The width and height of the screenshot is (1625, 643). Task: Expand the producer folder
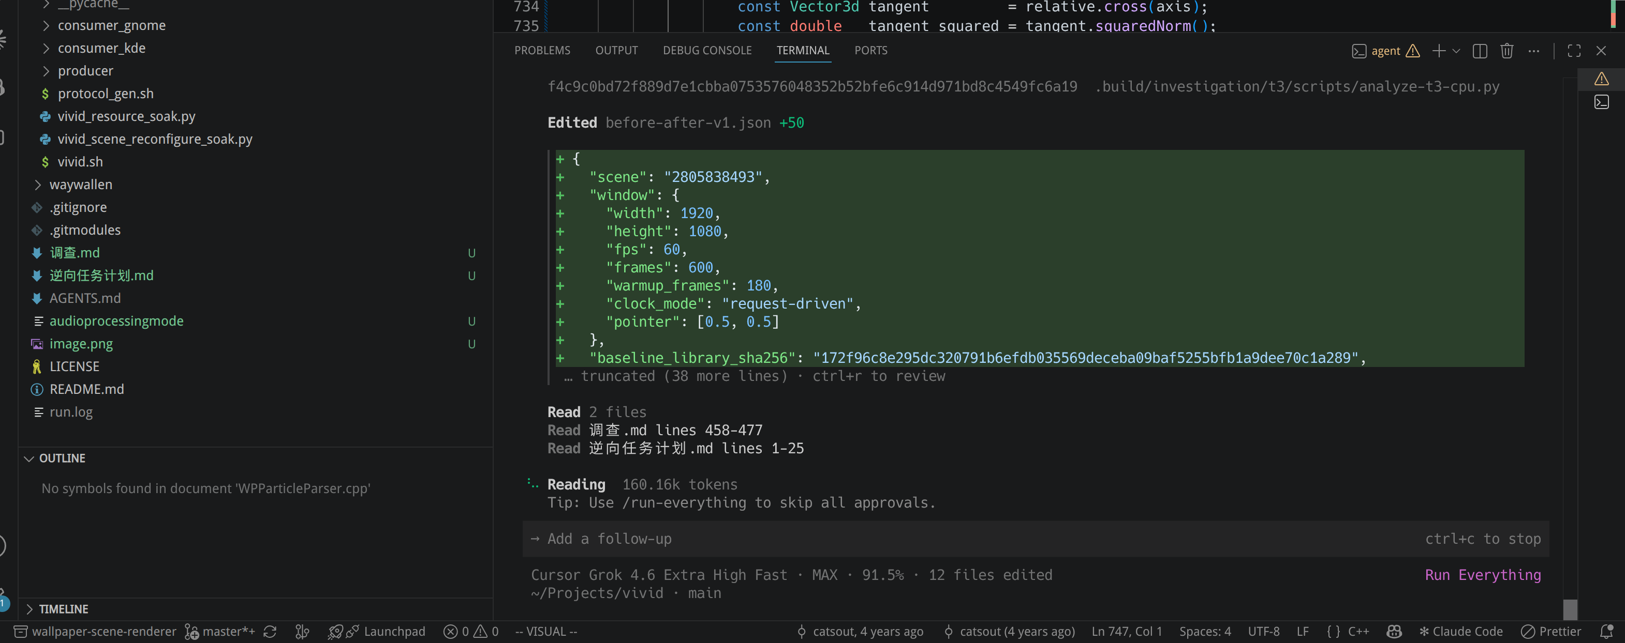coord(85,70)
